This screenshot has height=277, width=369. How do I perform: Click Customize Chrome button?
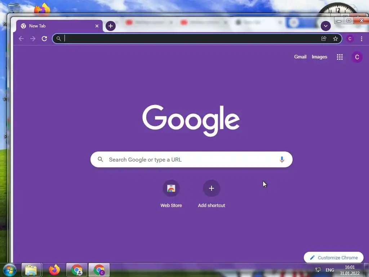pos(334,258)
